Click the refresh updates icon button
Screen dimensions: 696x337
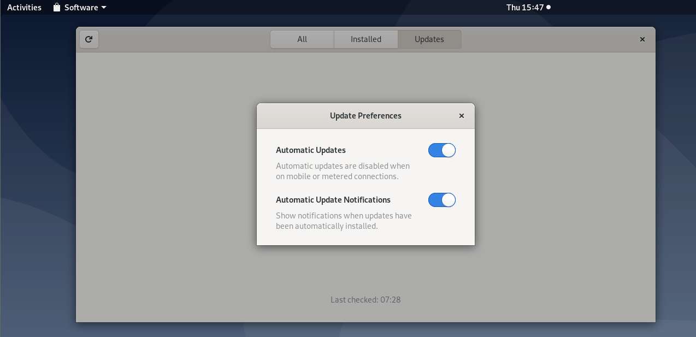[89, 39]
